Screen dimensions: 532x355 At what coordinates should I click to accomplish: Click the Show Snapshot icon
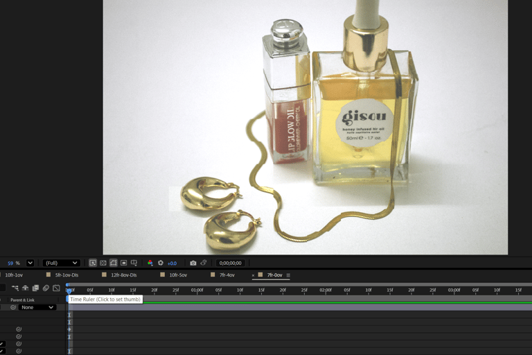(x=204, y=263)
